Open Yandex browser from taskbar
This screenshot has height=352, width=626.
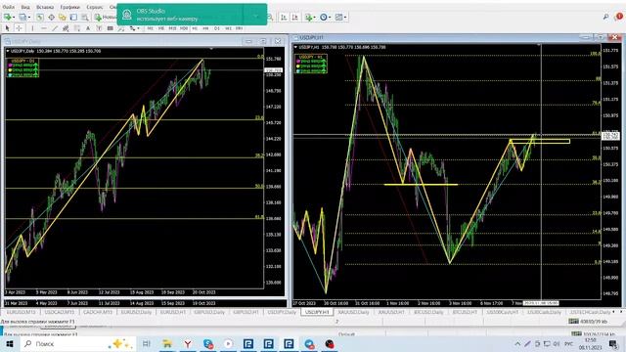[187, 343]
